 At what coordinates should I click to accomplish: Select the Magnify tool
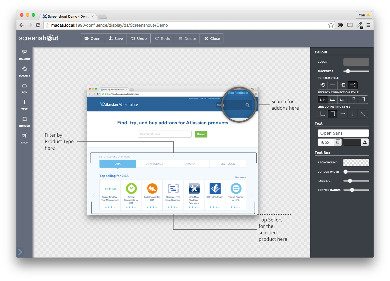tap(25, 71)
